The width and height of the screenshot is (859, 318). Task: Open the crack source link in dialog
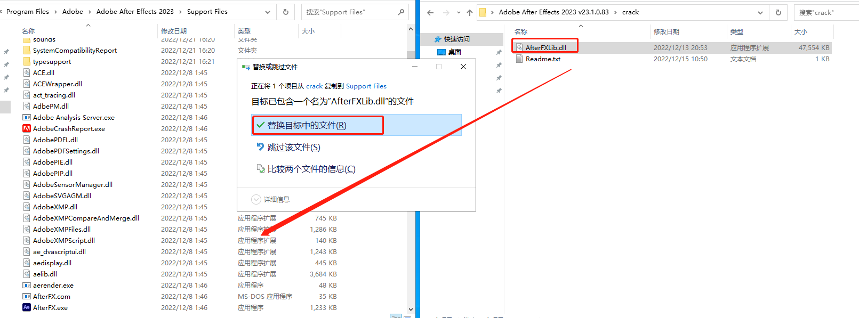[x=314, y=86]
